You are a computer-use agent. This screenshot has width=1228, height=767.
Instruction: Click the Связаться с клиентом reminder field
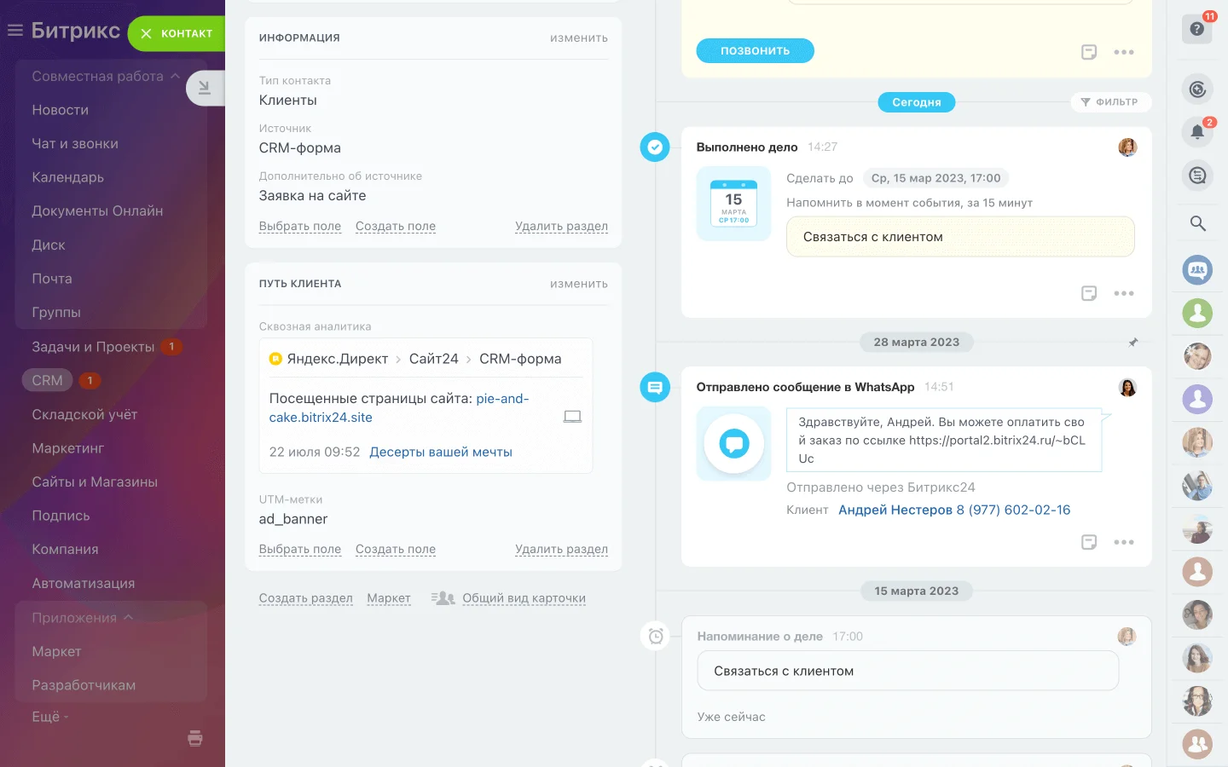coord(907,672)
